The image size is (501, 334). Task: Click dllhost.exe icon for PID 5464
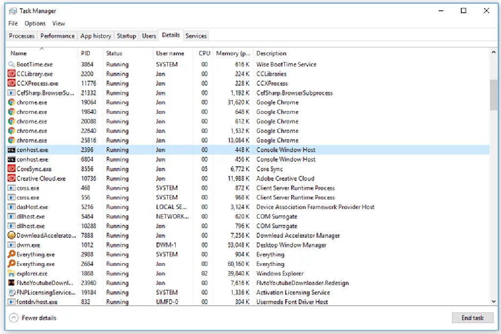point(12,217)
